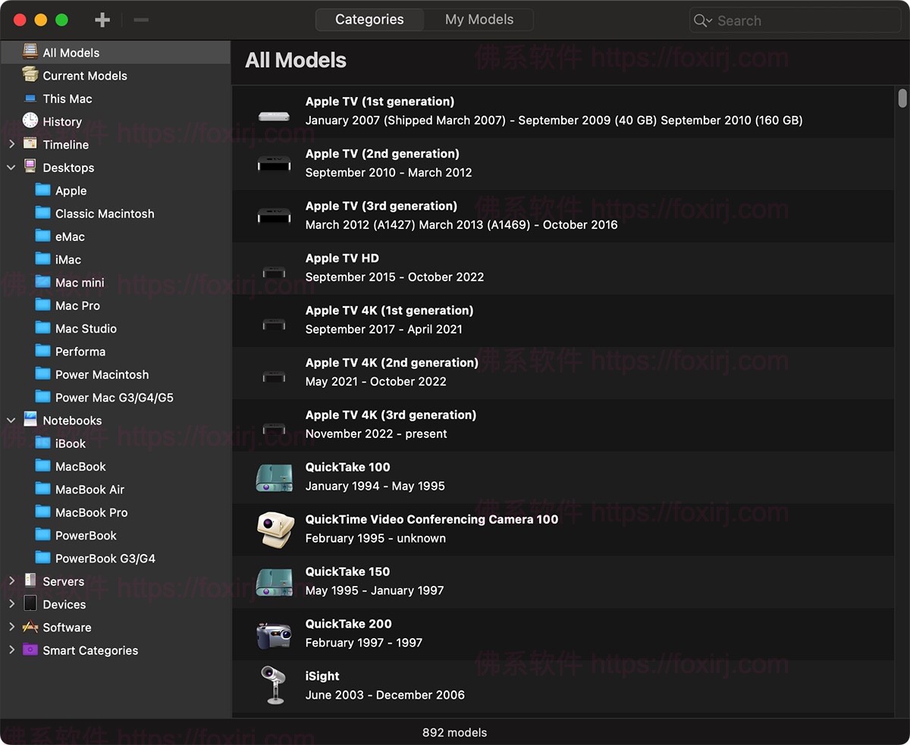Collapse the Desktops category
This screenshot has width=910, height=745.
point(11,167)
